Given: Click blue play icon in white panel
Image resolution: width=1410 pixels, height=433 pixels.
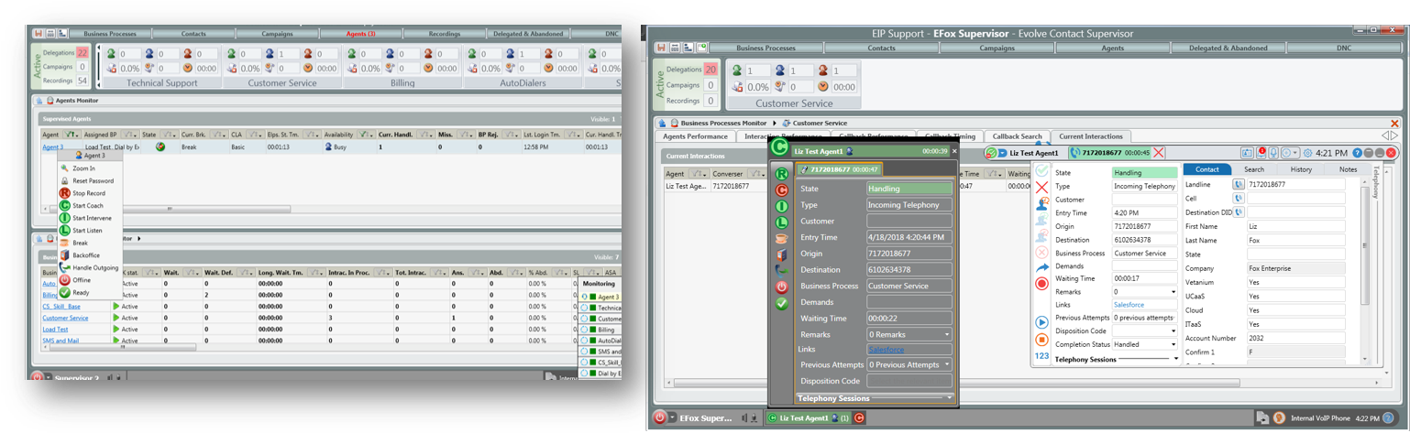Looking at the screenshot, I should 1041,323.
